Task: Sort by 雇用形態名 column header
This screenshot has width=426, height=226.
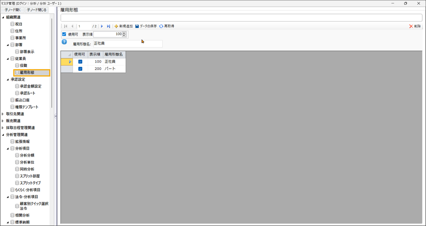Action: pos(114,55)
